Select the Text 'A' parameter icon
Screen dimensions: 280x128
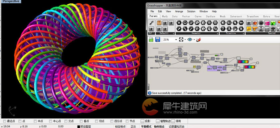(x=229, y=29)
